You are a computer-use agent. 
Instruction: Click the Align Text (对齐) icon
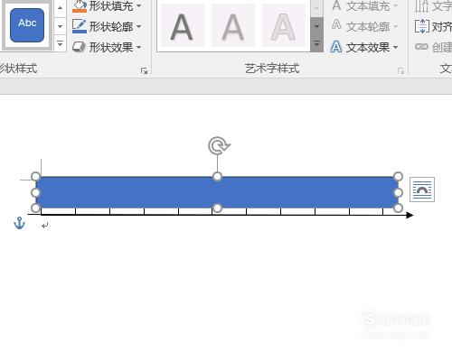pos(422,26)
